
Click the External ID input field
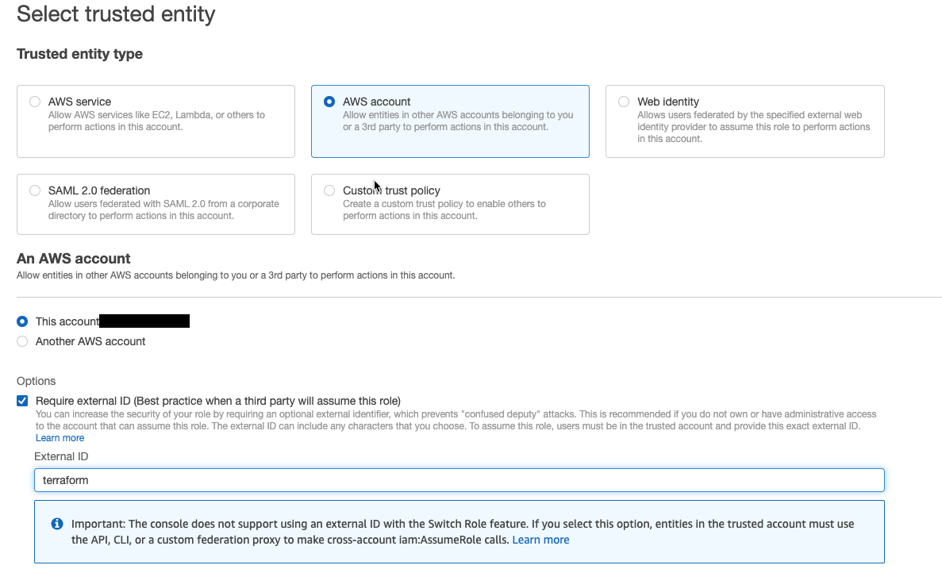tap(459, 480)
